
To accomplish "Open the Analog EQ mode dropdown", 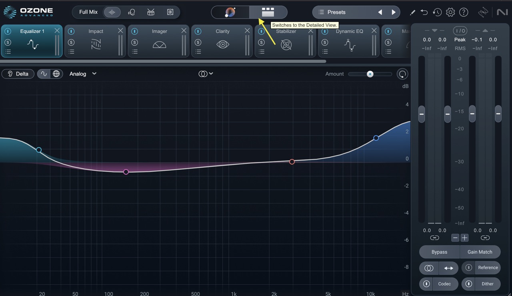I will 83,74.
